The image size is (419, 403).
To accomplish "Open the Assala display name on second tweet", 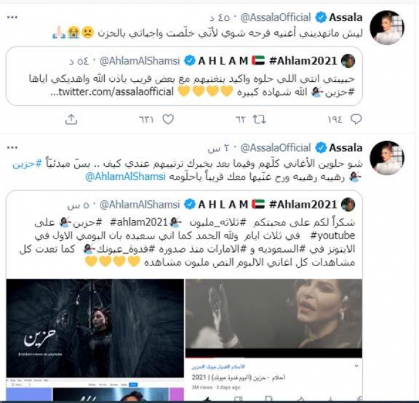I will point(346,148).
